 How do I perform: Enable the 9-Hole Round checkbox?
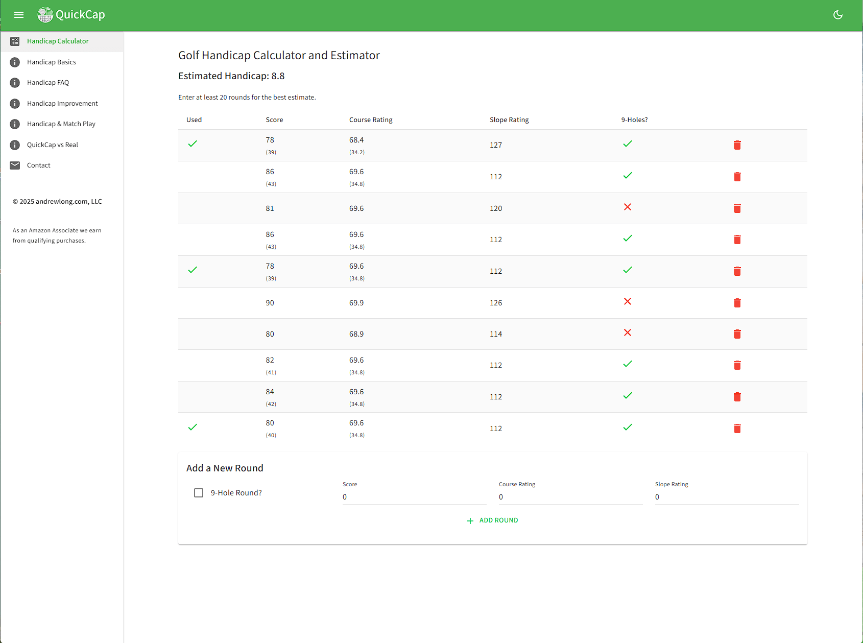click(x=199, y=493)
